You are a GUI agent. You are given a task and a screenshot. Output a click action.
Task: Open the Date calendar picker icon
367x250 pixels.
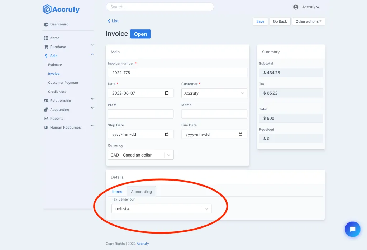pyautogui.click(x=167, y=93)
